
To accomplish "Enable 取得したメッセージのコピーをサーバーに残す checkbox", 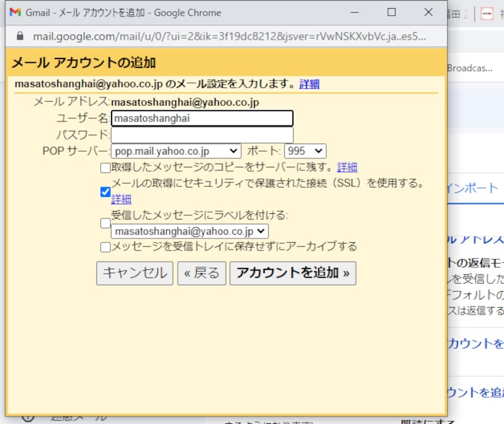I will (105, 167).
